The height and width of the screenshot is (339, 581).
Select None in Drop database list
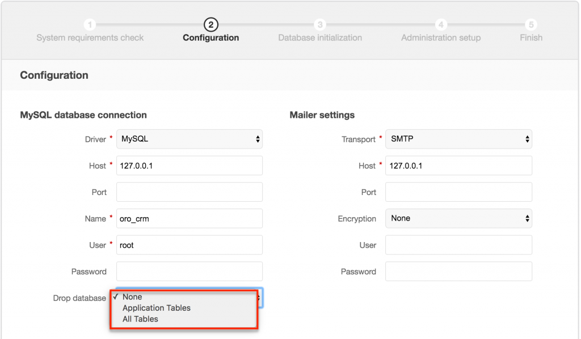(x=132, y=297)
